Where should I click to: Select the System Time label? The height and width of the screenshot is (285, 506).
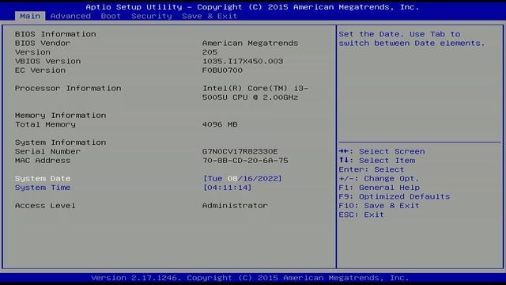coord(43,188)
